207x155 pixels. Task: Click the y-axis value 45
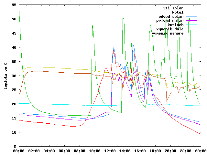point(14,33)
